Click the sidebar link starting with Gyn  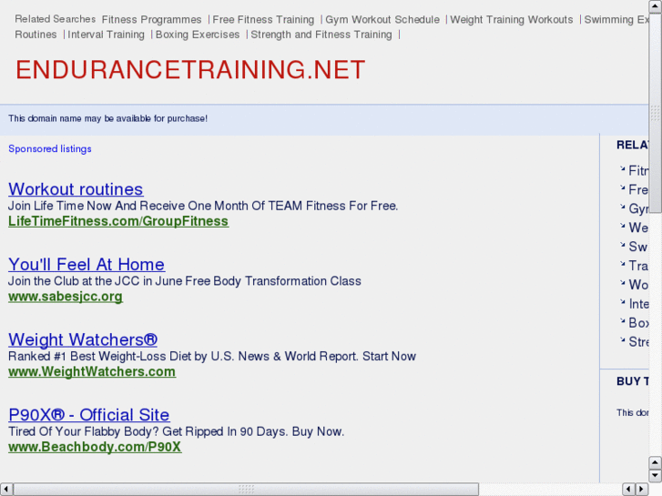[x=638, y=208]
